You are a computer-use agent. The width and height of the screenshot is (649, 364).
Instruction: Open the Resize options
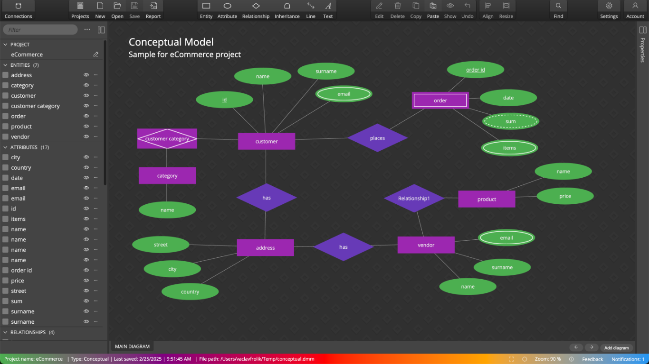(506, 10)
